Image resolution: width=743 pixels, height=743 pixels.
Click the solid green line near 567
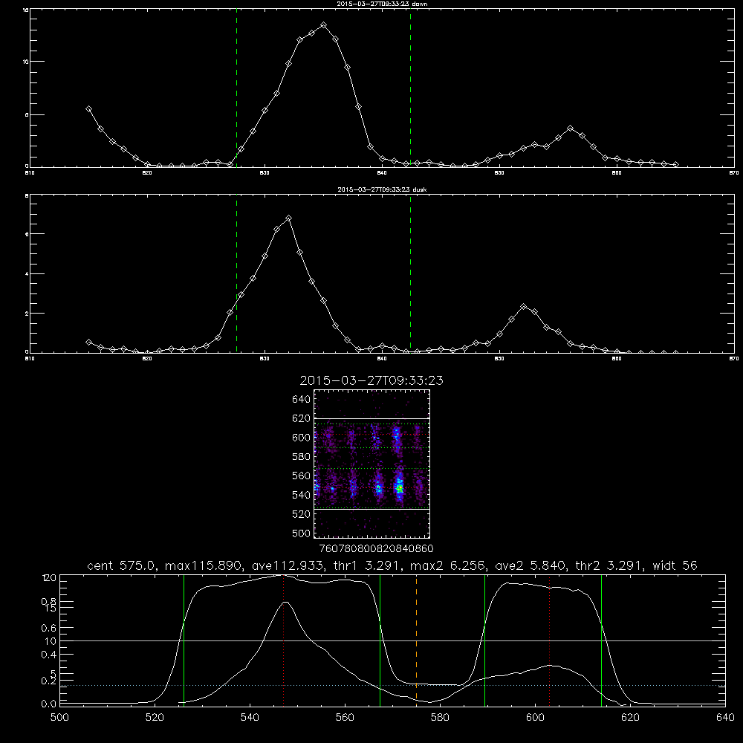pyautogui.click(x=380, y=640)
